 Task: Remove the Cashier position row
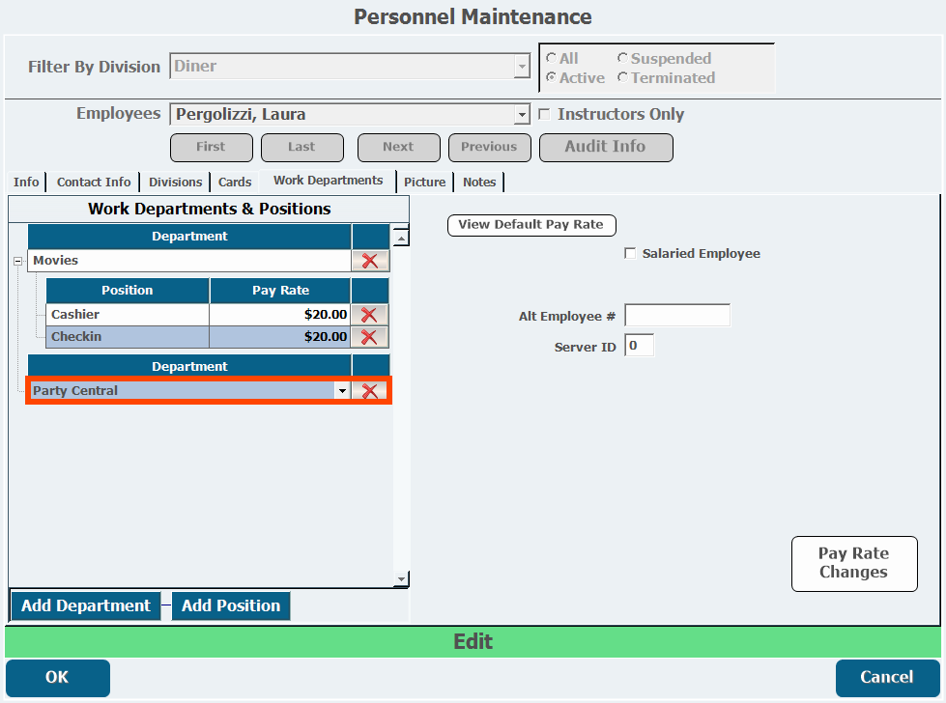pyautogui.click(x=369, y=315)
